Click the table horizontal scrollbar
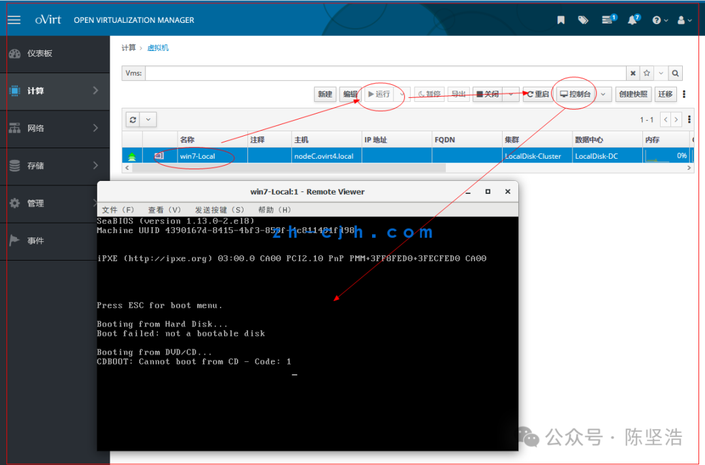The width and height of the screenshot is (705, 465). pyautogui.click(x=289, y=168)
